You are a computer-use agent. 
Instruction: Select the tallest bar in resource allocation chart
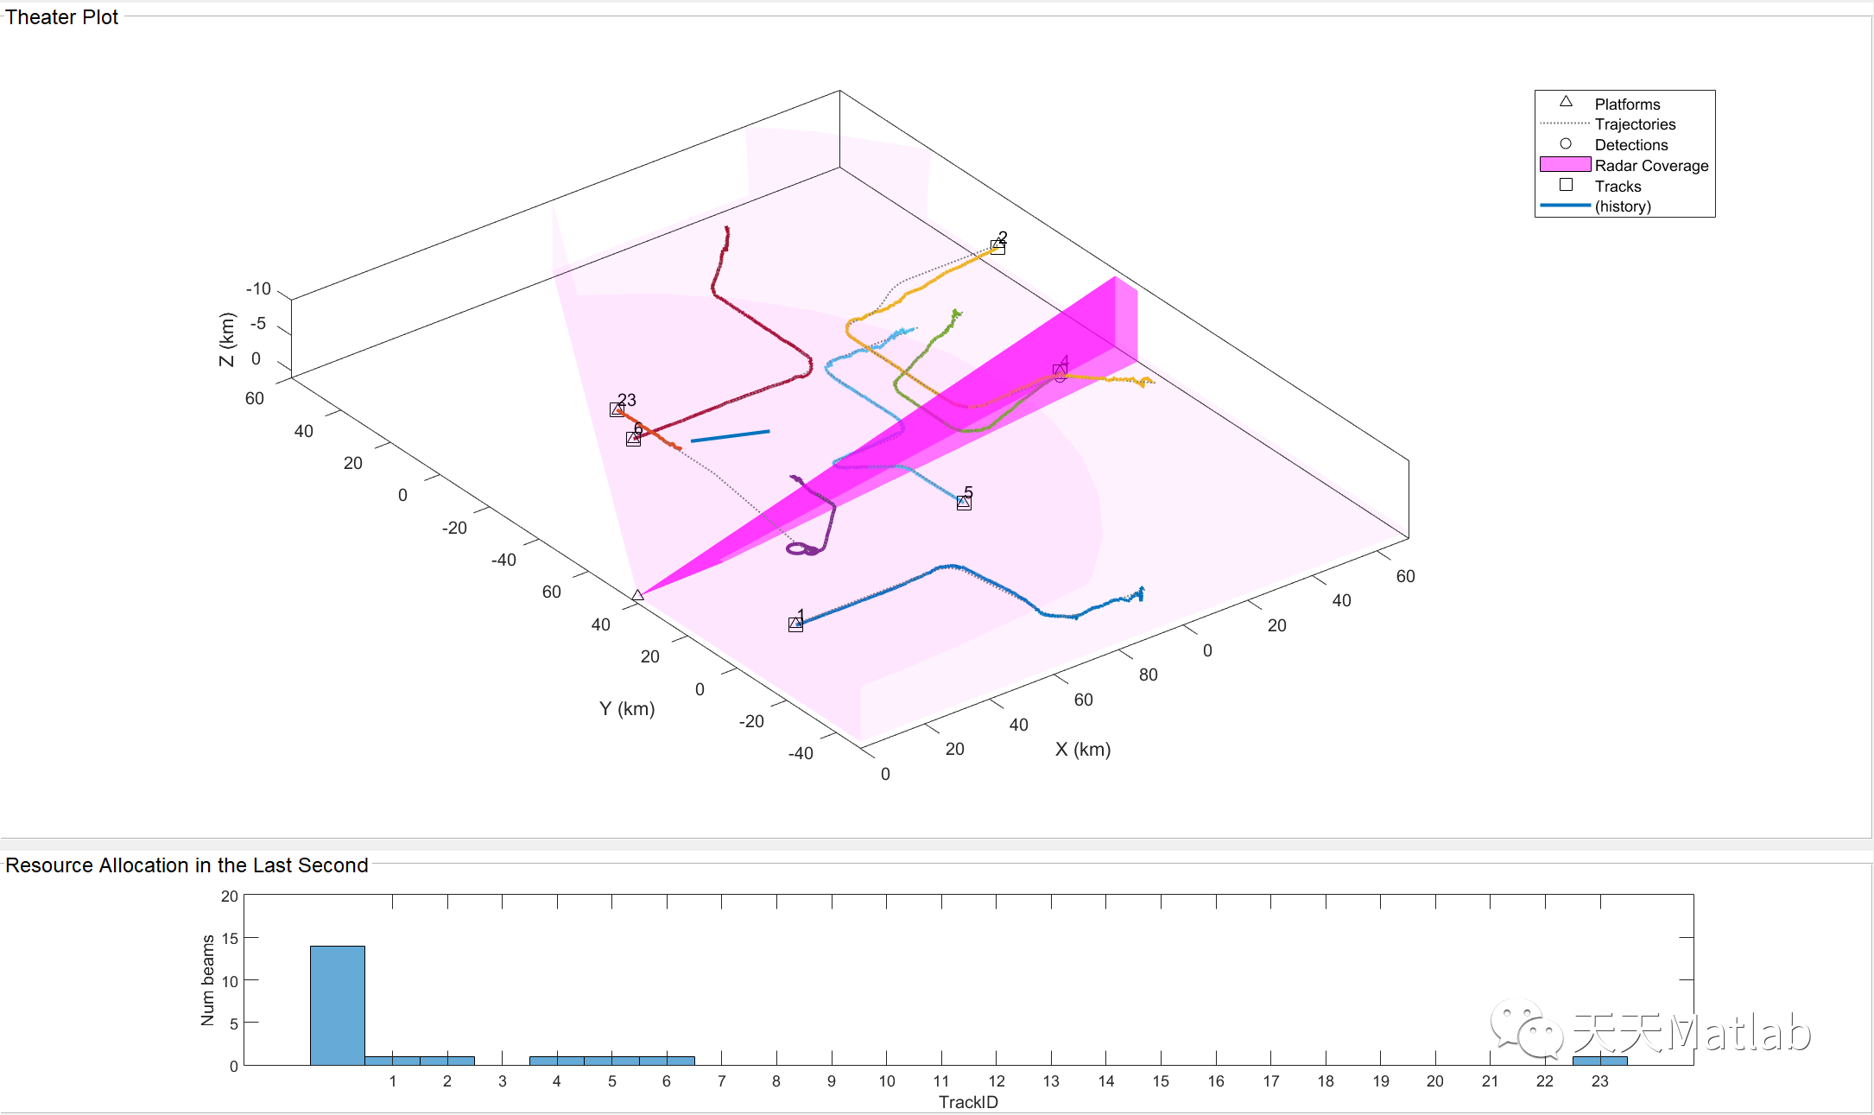click(x=337, y=1005)
